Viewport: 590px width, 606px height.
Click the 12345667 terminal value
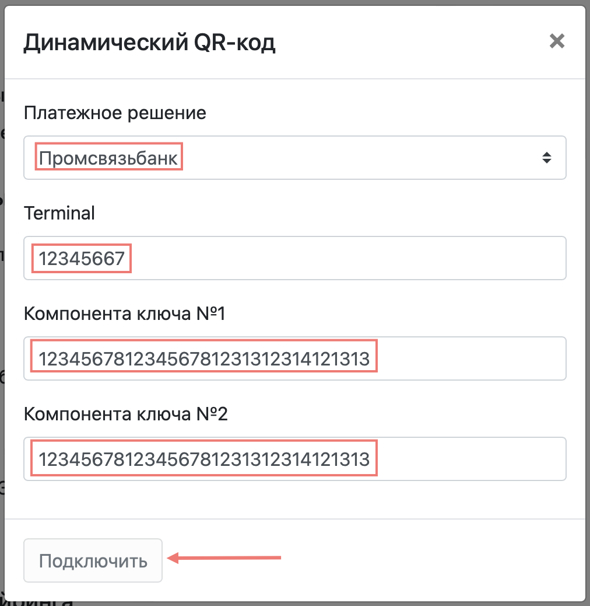click(82, 259)
